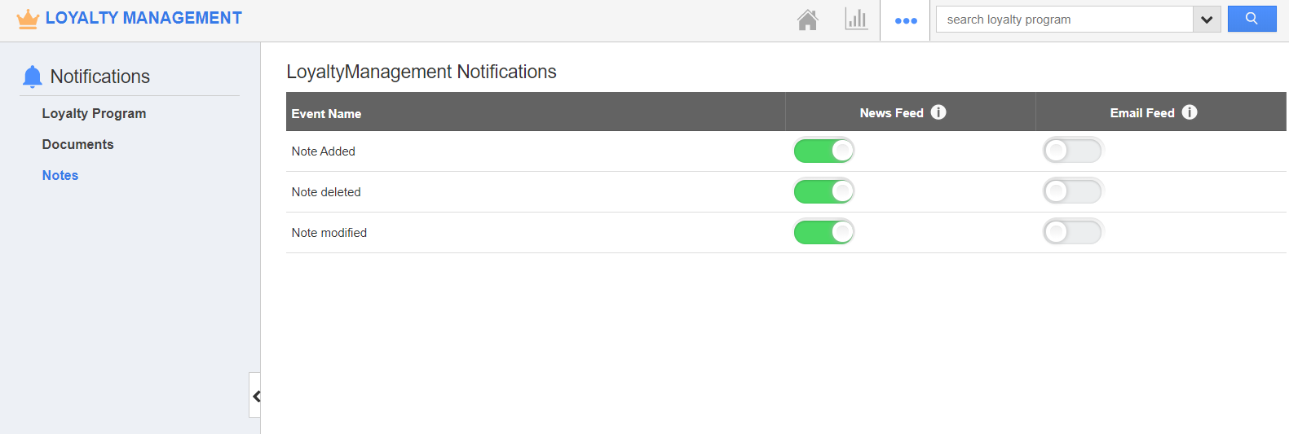This screenshot has width=1289, height=434.
Task: Disable News Feed for Note Added
Action: click(x=823, y=151)
